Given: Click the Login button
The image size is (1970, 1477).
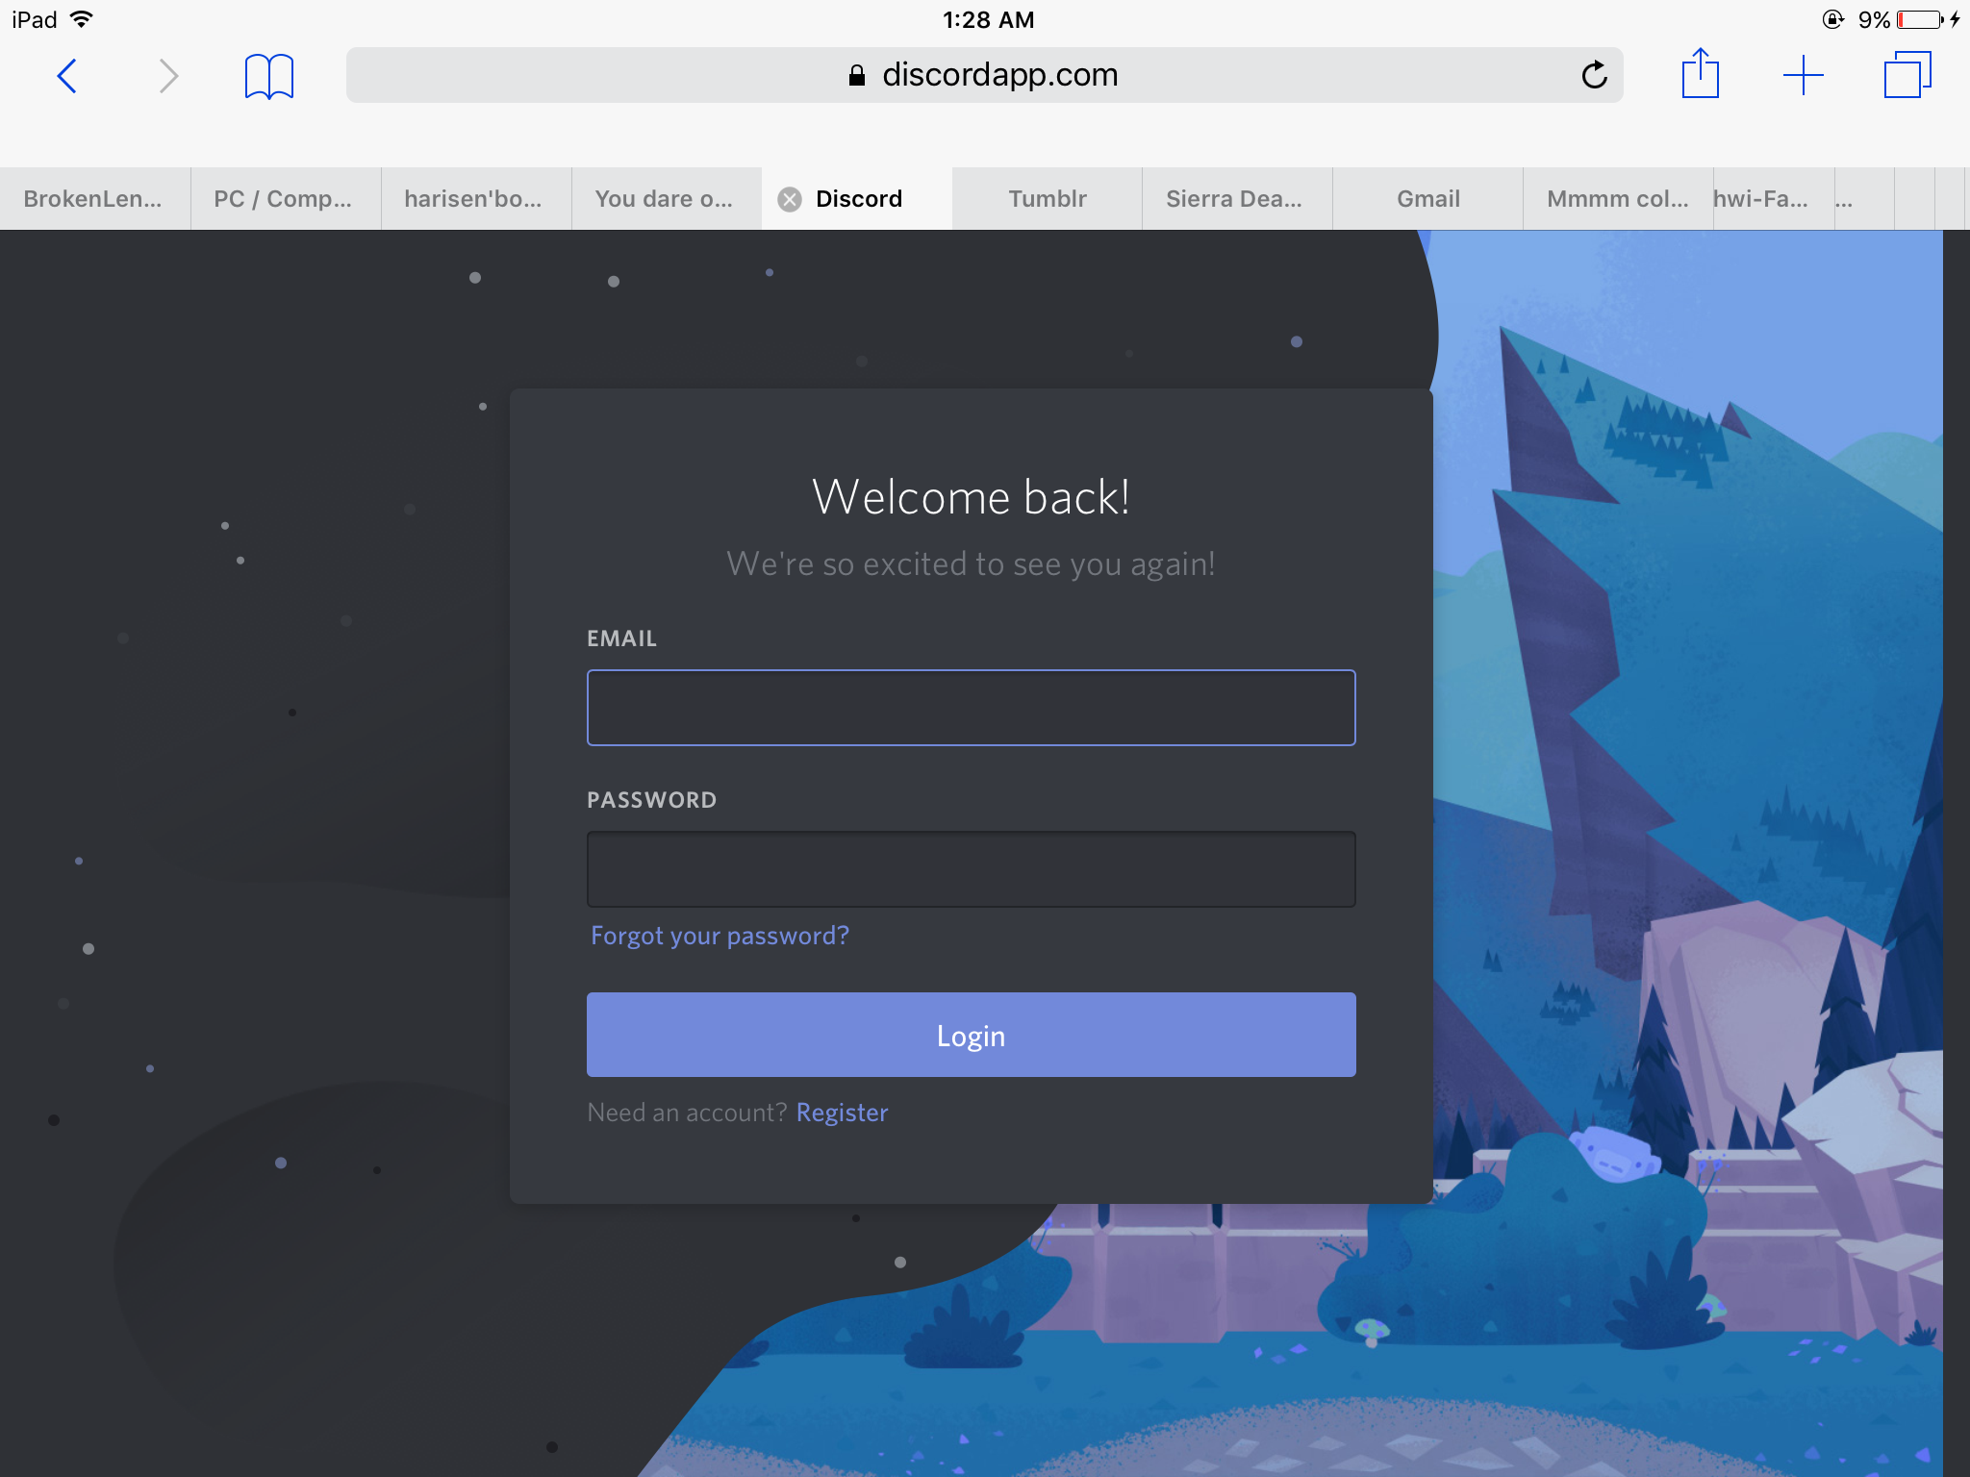Looking at the screenshot, I should tap(971, 1035).
